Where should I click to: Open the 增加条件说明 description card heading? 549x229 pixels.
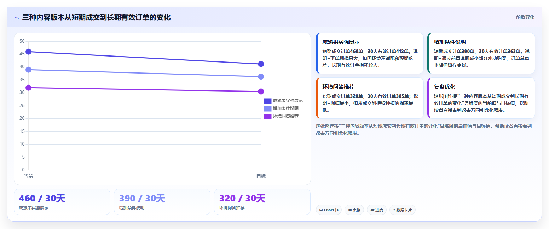[x=450, y=42]
